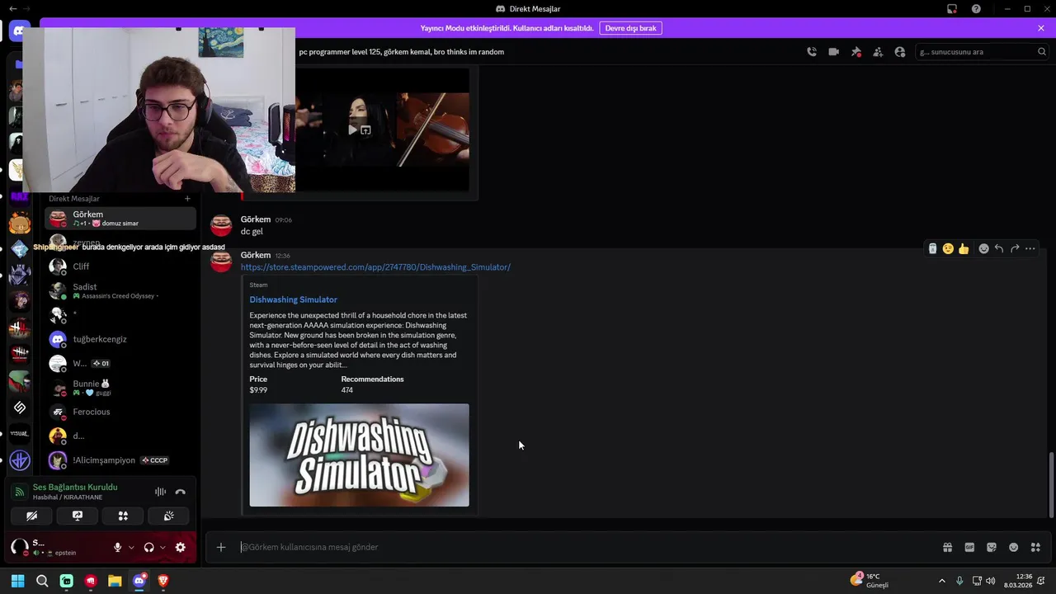
Task: Click the chat scrollbar thumb
Action: coord(1051,485)
